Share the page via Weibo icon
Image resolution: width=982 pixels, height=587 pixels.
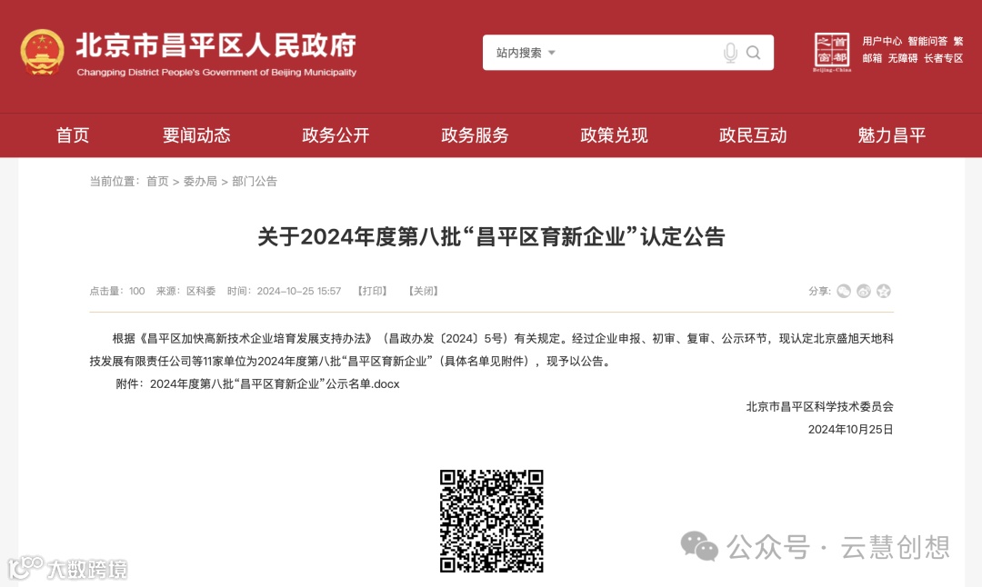pyautogui.click(x=864, y=291)
